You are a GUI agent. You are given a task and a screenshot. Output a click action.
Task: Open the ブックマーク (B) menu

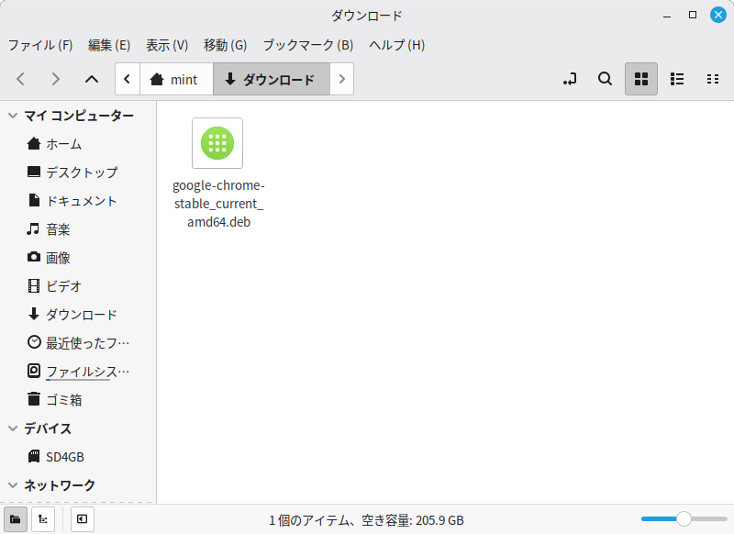(307, 45)
